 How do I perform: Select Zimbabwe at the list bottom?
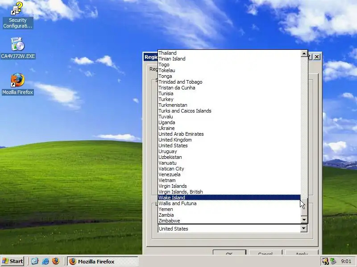[229, 221]
